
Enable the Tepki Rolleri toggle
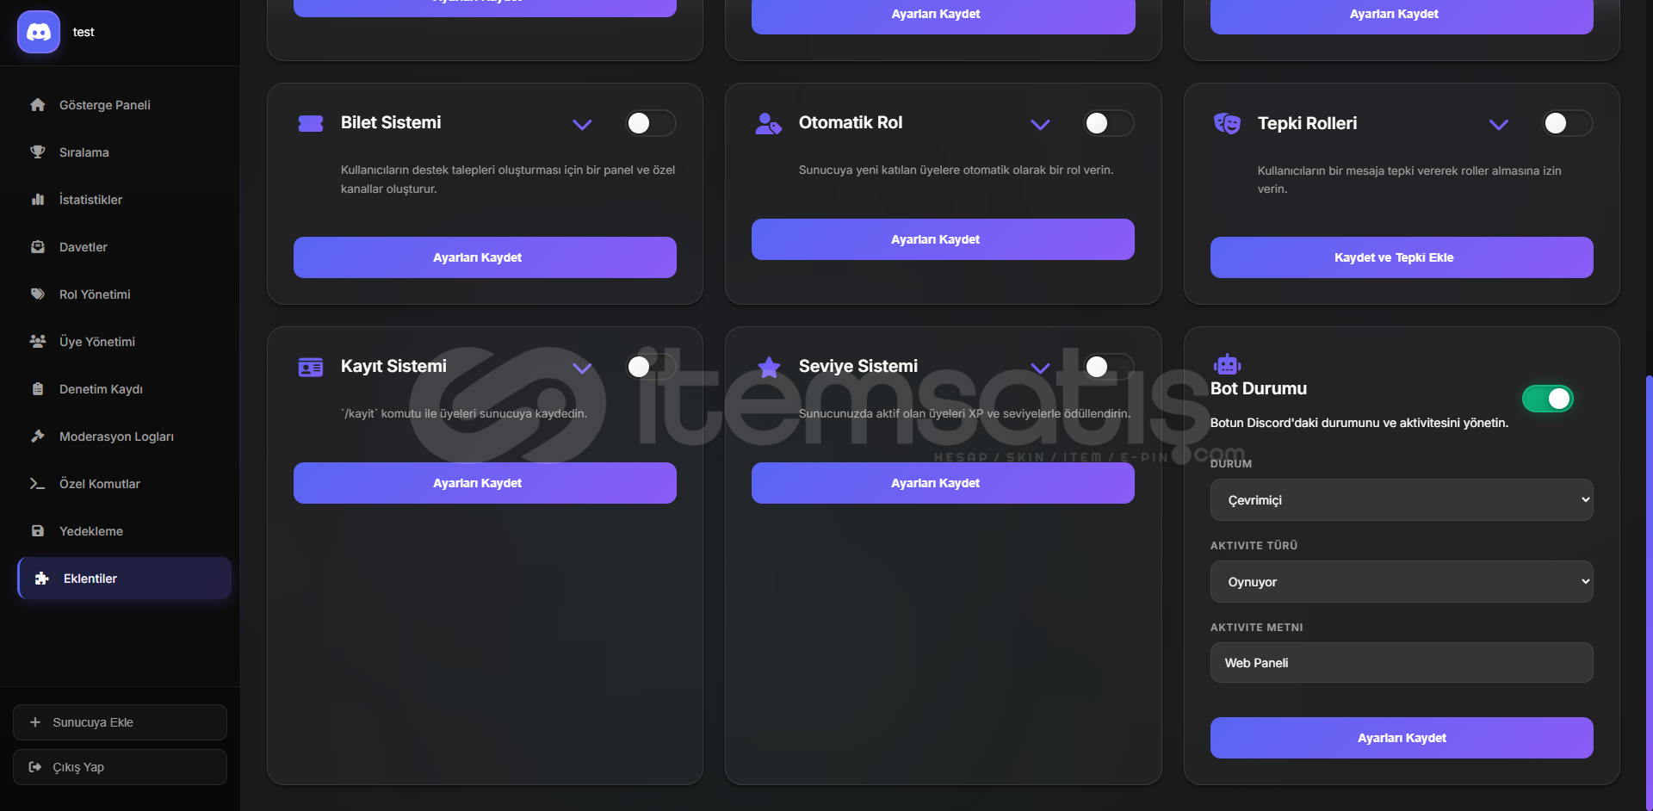[x=1568, y=123]
